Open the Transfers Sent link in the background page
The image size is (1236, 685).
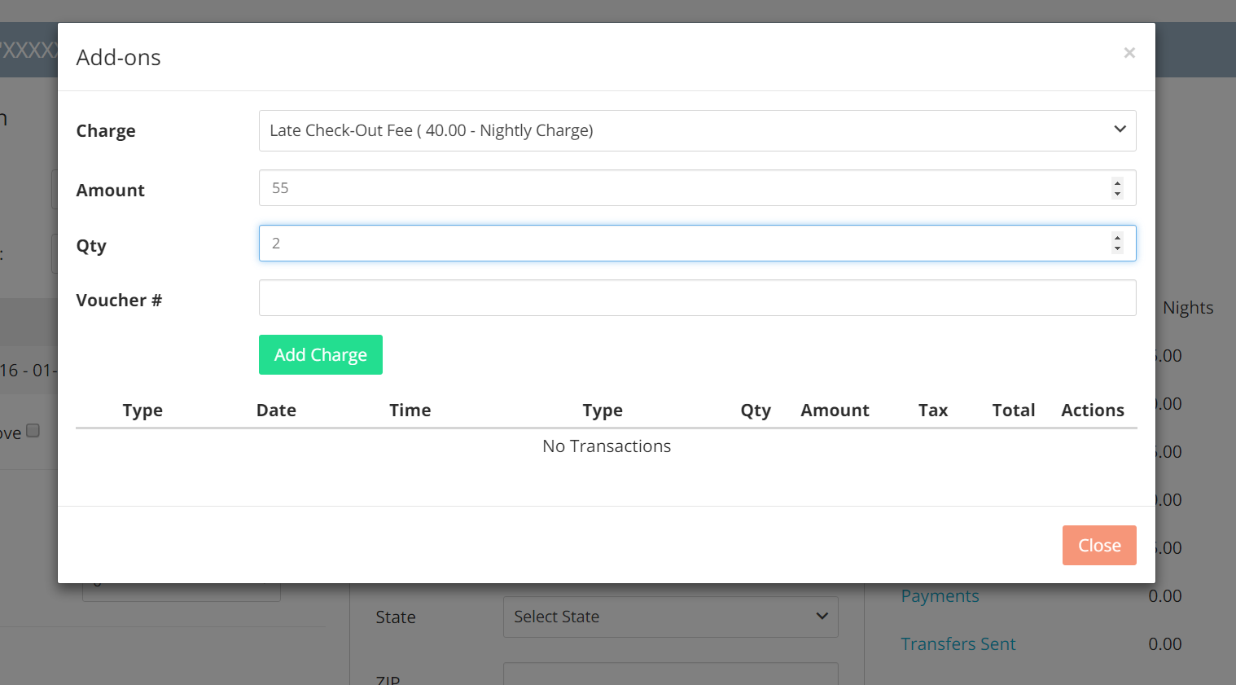[x=958, y=644]
